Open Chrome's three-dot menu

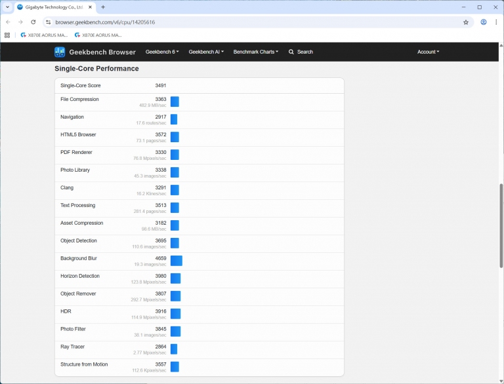[496, 22]
